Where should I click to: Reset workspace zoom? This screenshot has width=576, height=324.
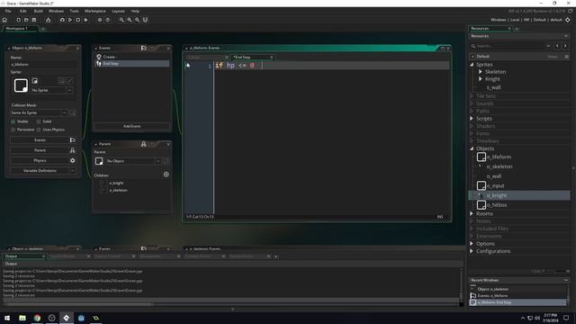[x=130, y=20]
